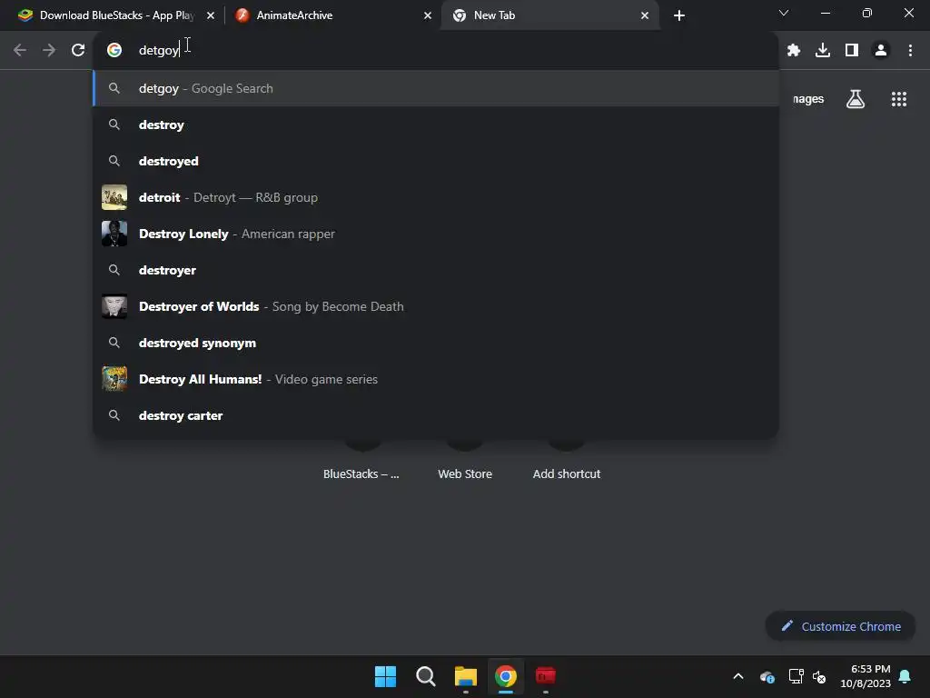Open Search Labs flask icon

[x=856, y=98]
